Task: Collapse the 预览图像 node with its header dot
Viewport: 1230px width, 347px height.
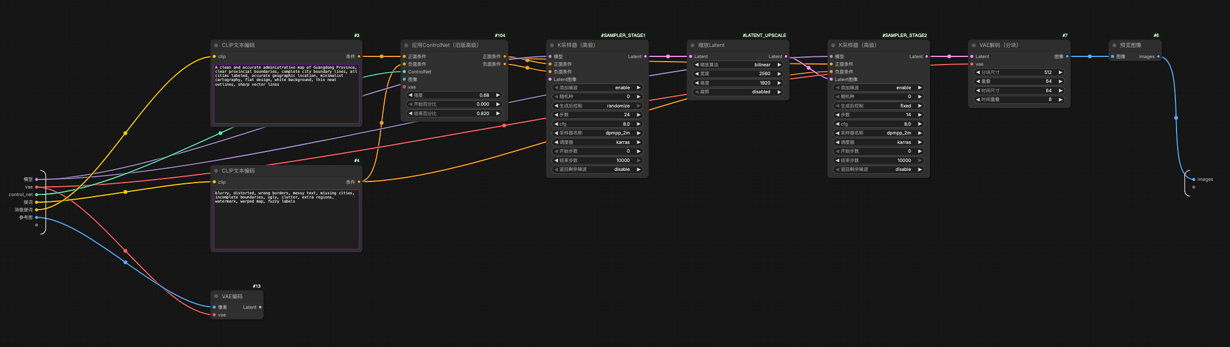Action: click(x=1114, y=45)
